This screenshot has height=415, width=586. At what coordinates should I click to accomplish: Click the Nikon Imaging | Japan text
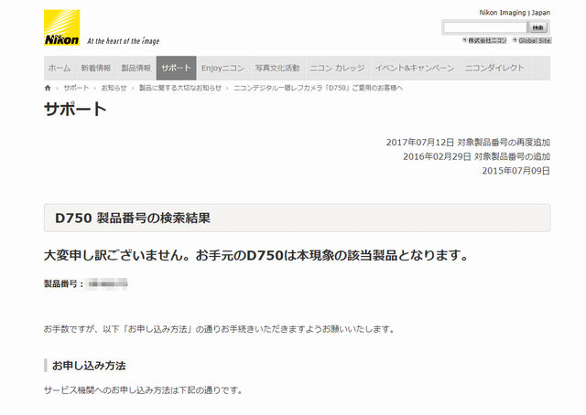tap(515, 13)
